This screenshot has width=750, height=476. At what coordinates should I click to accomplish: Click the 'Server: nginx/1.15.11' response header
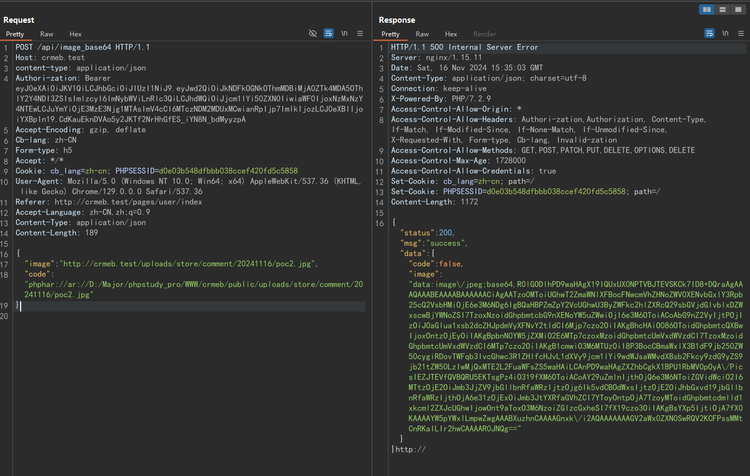pos(436,58)
